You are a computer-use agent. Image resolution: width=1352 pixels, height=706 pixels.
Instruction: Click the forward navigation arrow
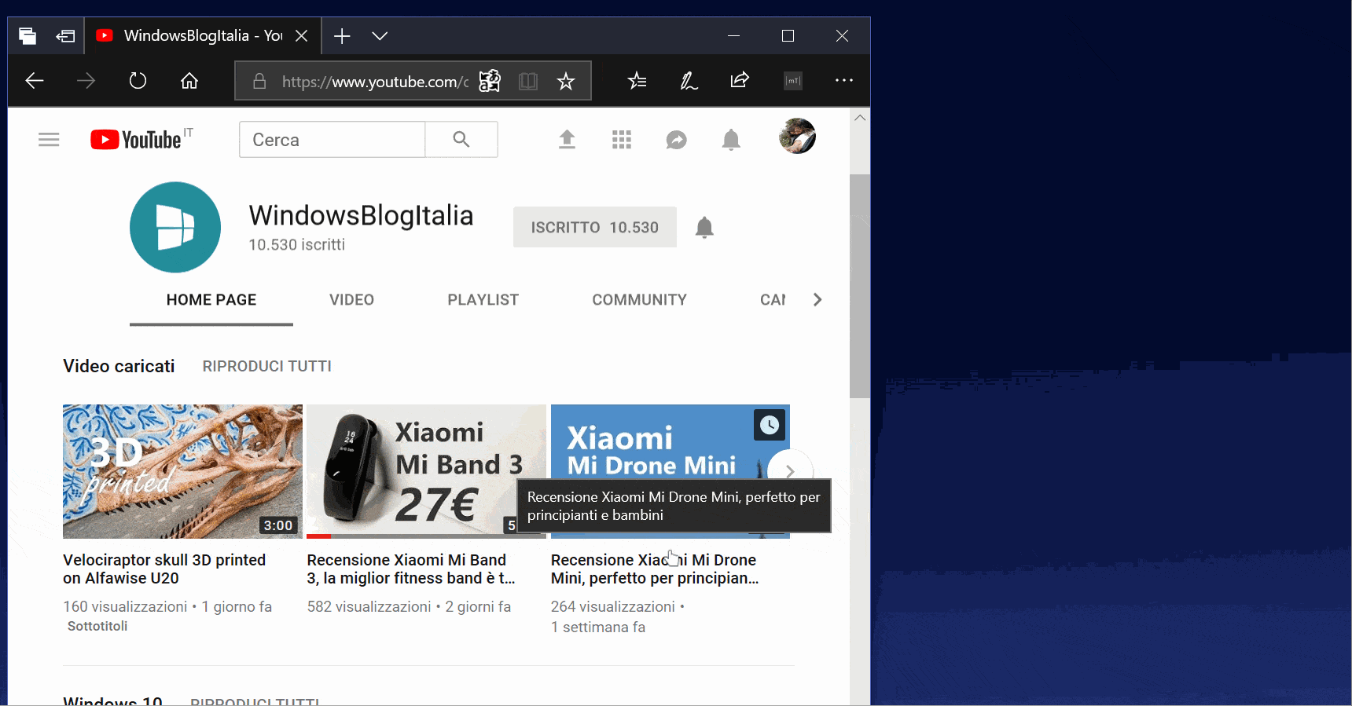point(86,80)
